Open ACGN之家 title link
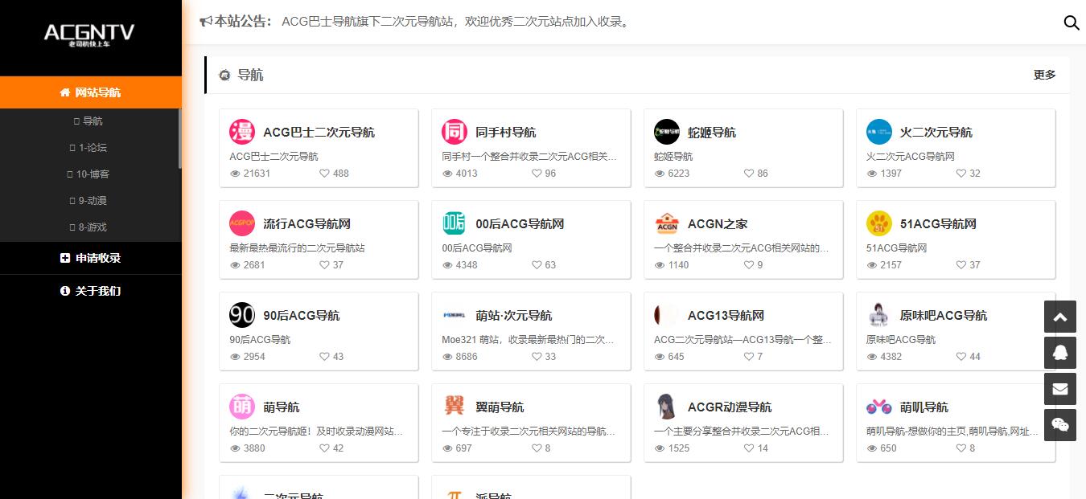1086x499 pixels. coord(718,223)
